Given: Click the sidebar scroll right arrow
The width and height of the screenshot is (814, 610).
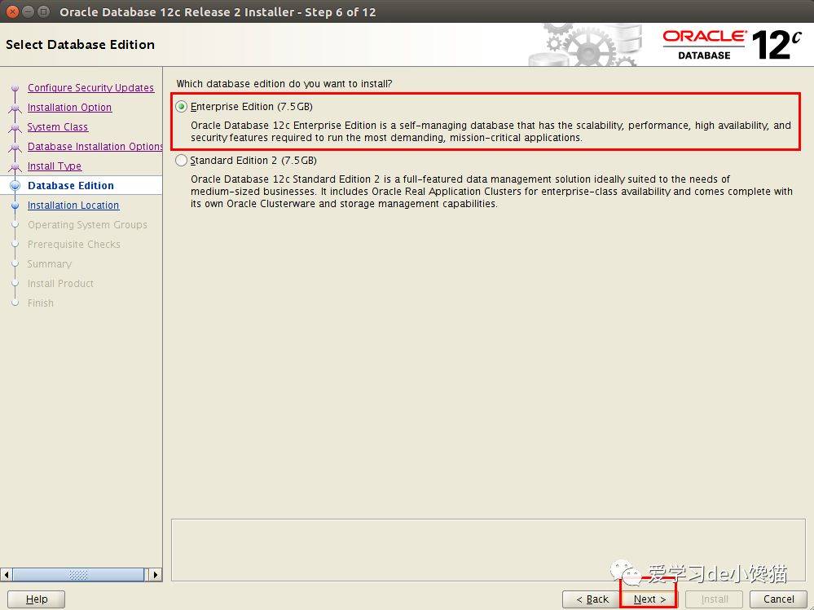Looking at the screenshot, I should tap(155, 575).
